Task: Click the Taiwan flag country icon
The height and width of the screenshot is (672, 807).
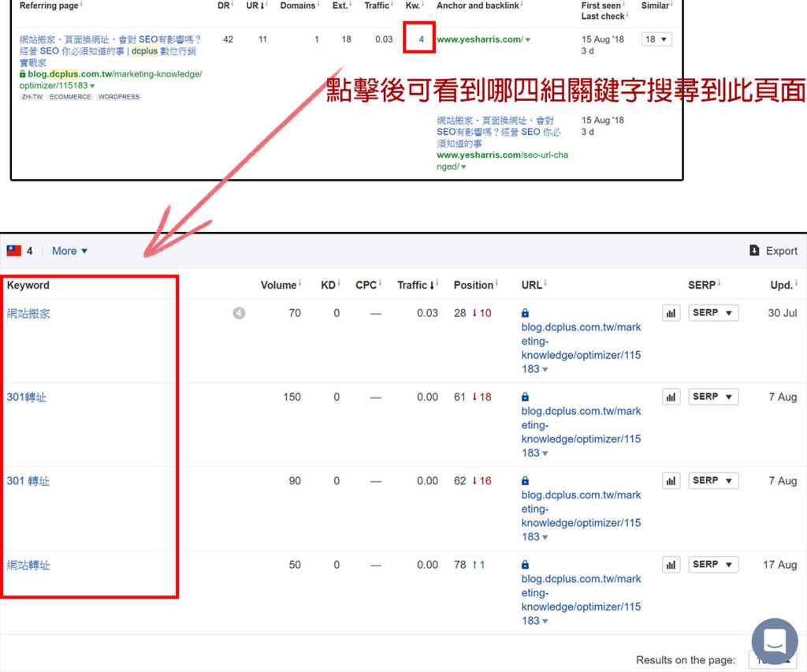Action: (14, 251)
